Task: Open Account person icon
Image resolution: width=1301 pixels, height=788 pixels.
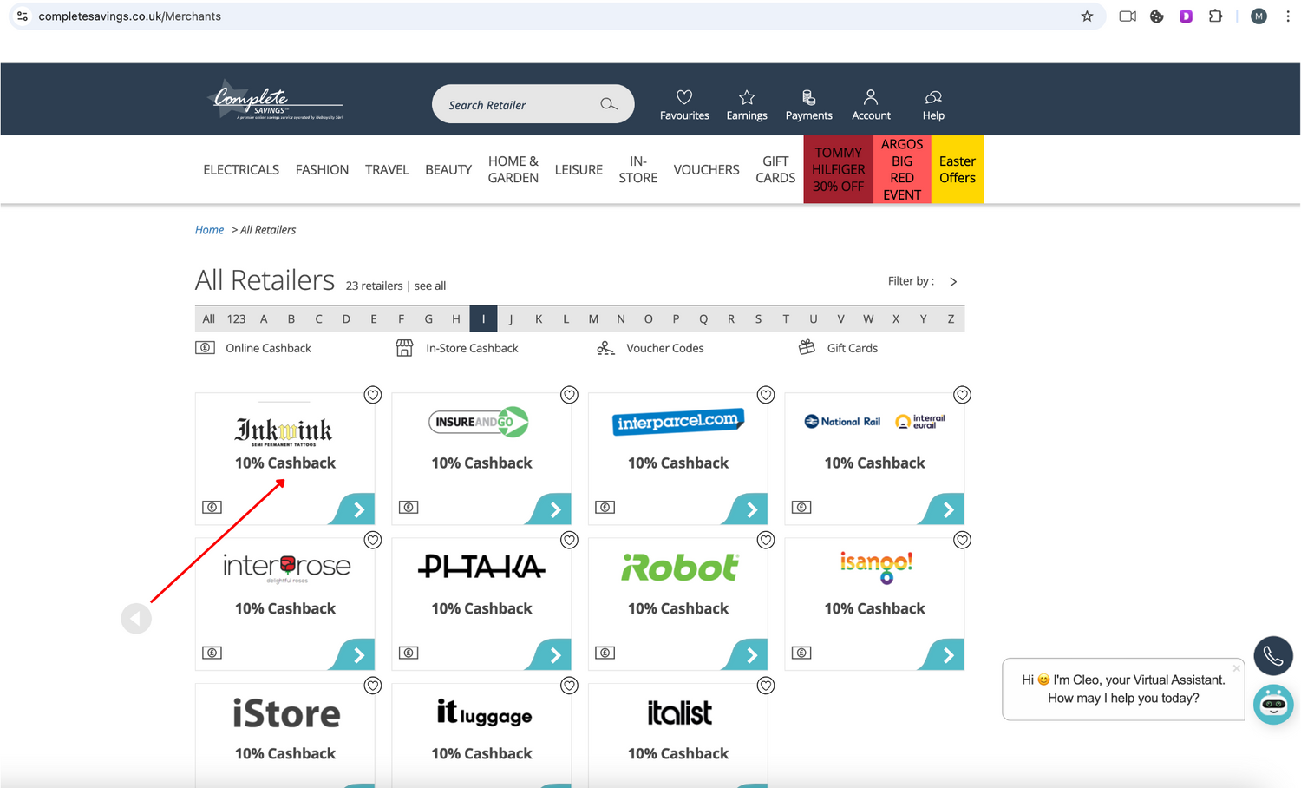Action: click(x=871, y=97)
